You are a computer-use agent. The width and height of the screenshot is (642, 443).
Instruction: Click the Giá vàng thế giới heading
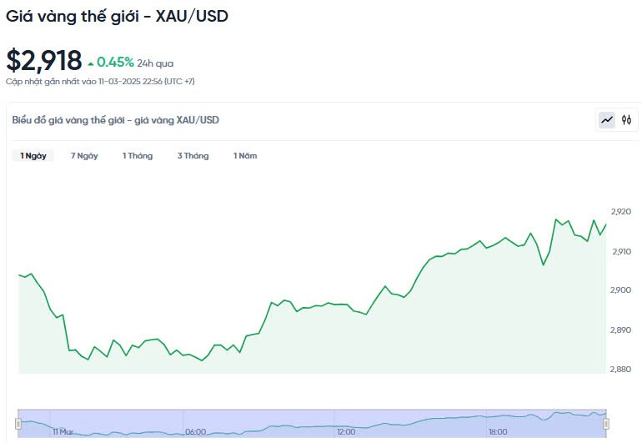[x=117, y=16]
